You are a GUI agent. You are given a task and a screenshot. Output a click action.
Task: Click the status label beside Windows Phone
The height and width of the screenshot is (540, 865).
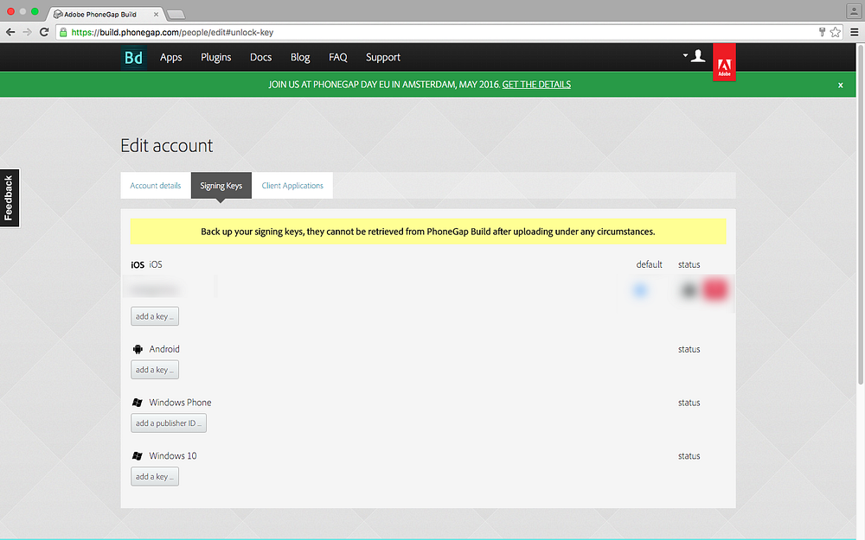(689, 403)
